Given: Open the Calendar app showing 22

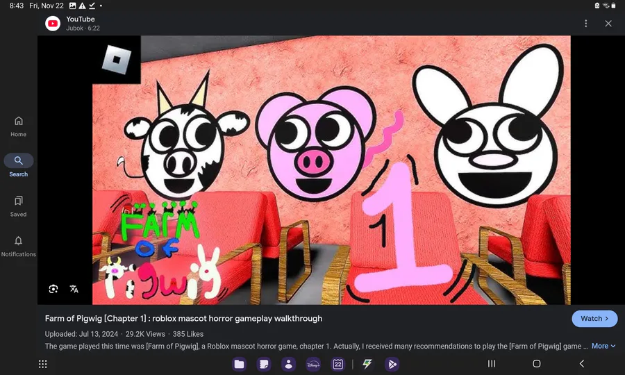Looking at the screenshot, I should [337, 364].
